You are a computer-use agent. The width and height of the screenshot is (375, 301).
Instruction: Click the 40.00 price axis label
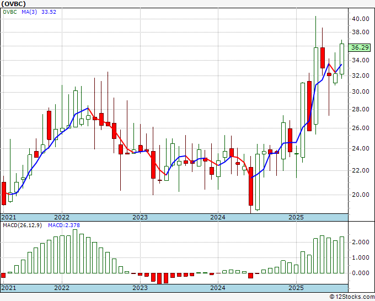360,19
